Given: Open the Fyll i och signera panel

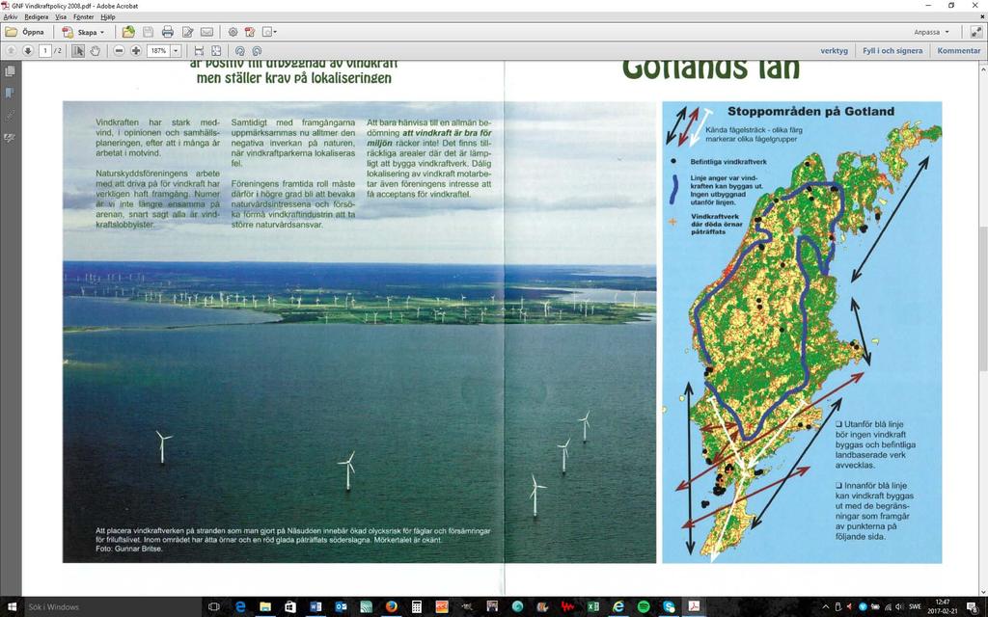Looking at the screenshot, I should pyautogui.click(x=892, y=50).
